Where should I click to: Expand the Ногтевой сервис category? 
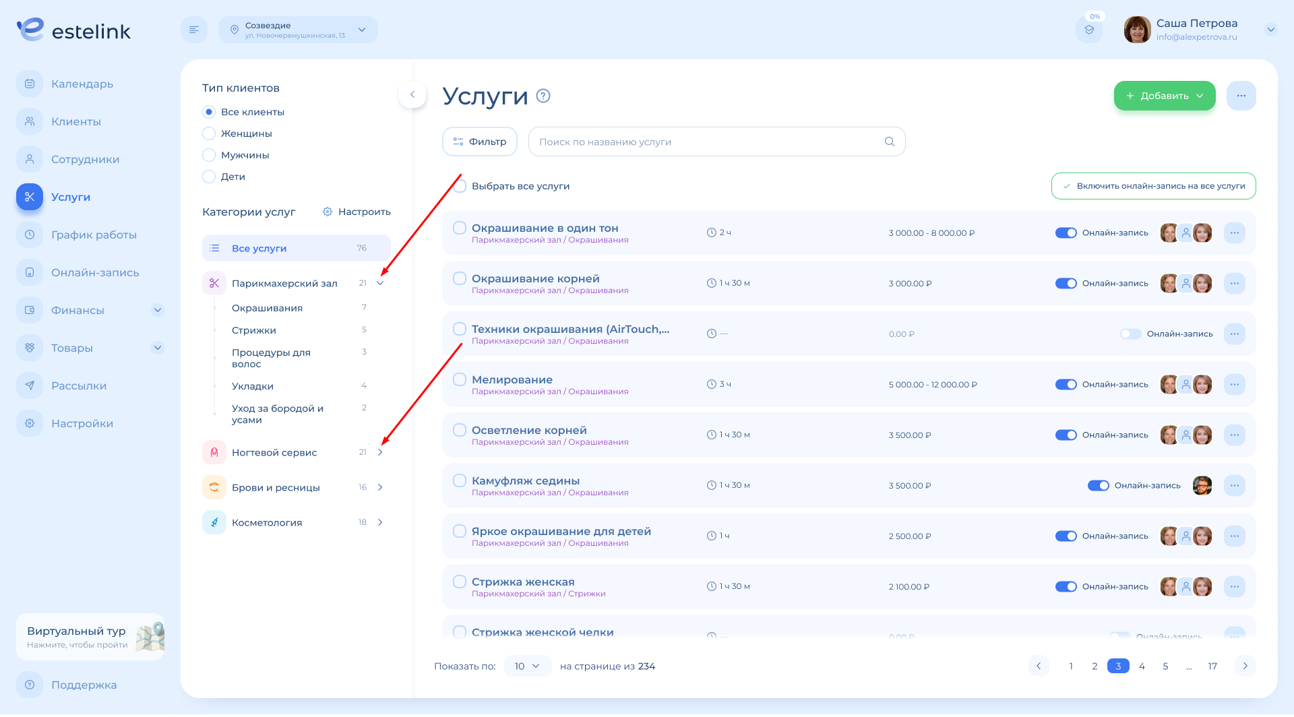(380, 452)
